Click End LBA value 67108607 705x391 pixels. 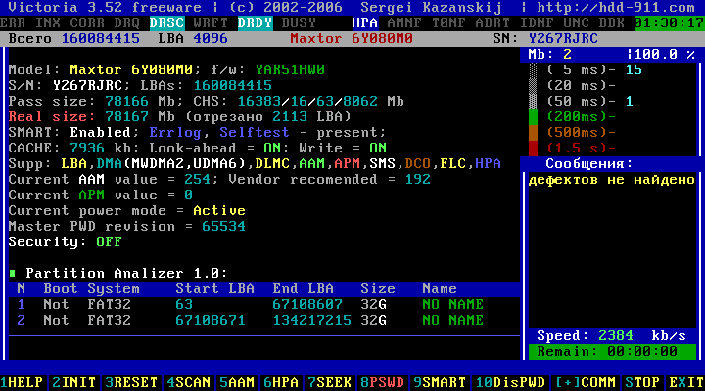pyautogui.click(x=307, y=304)
